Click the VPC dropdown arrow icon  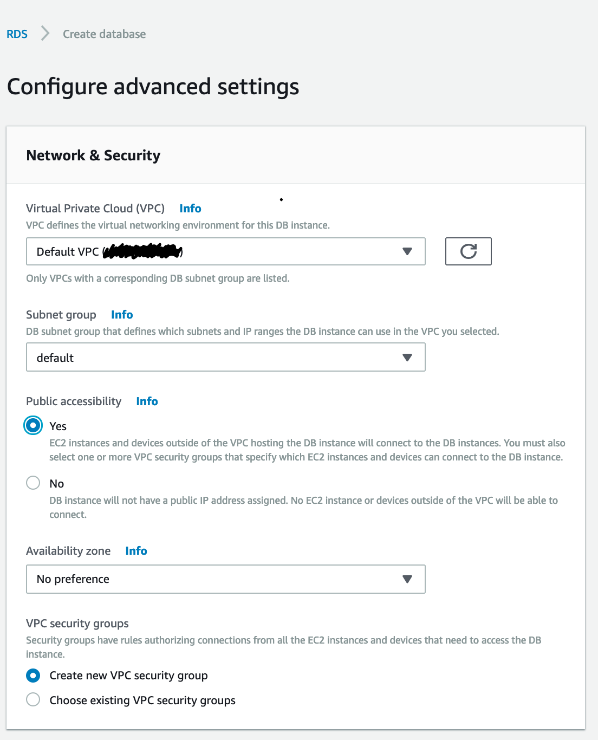(x=407, y=251)
